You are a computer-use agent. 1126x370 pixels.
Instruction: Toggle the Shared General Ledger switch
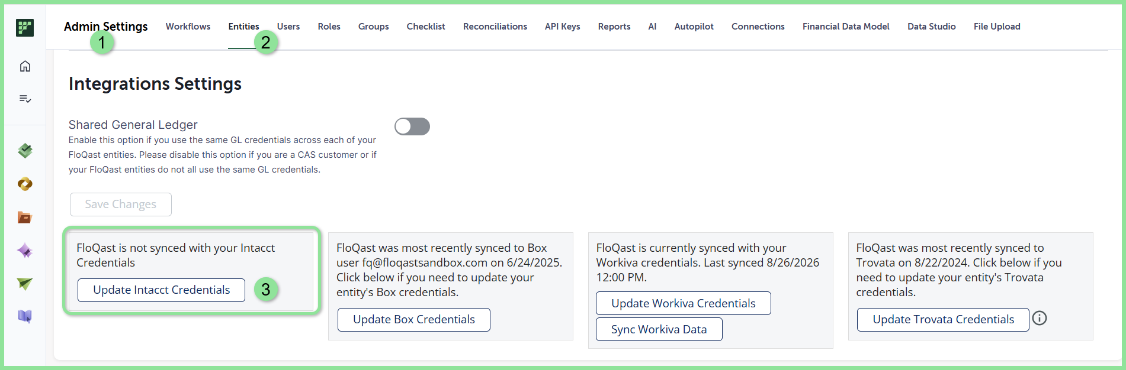click(412, 126)
